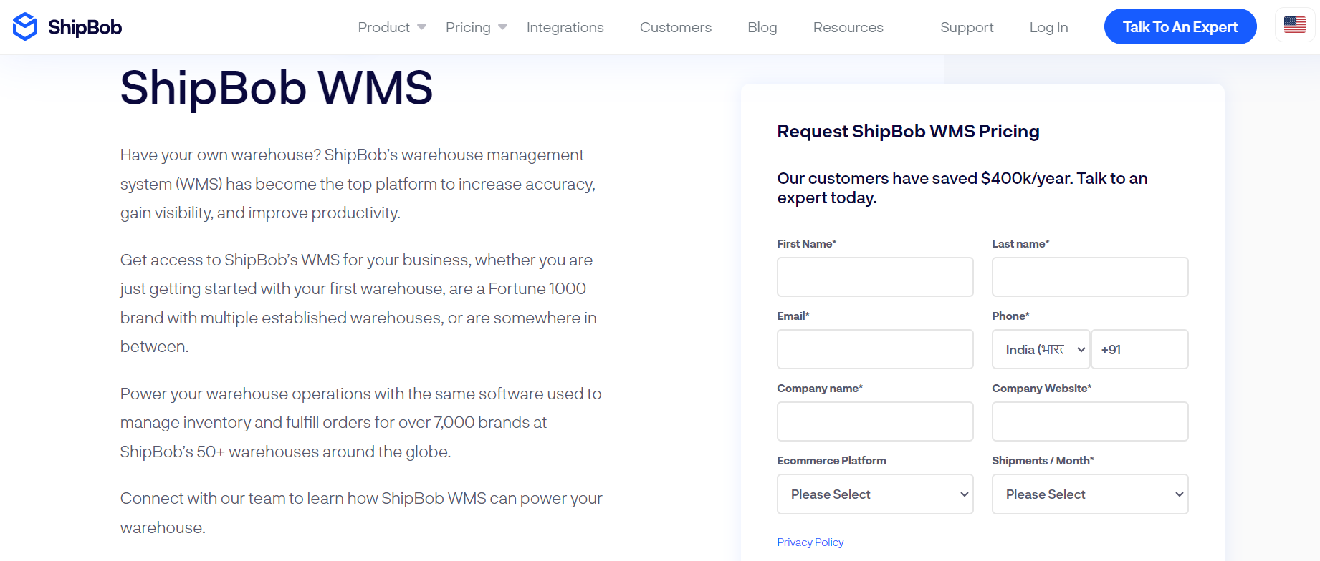
Task: Click the ShipBob logo
Action: click(x=67, y=26)
